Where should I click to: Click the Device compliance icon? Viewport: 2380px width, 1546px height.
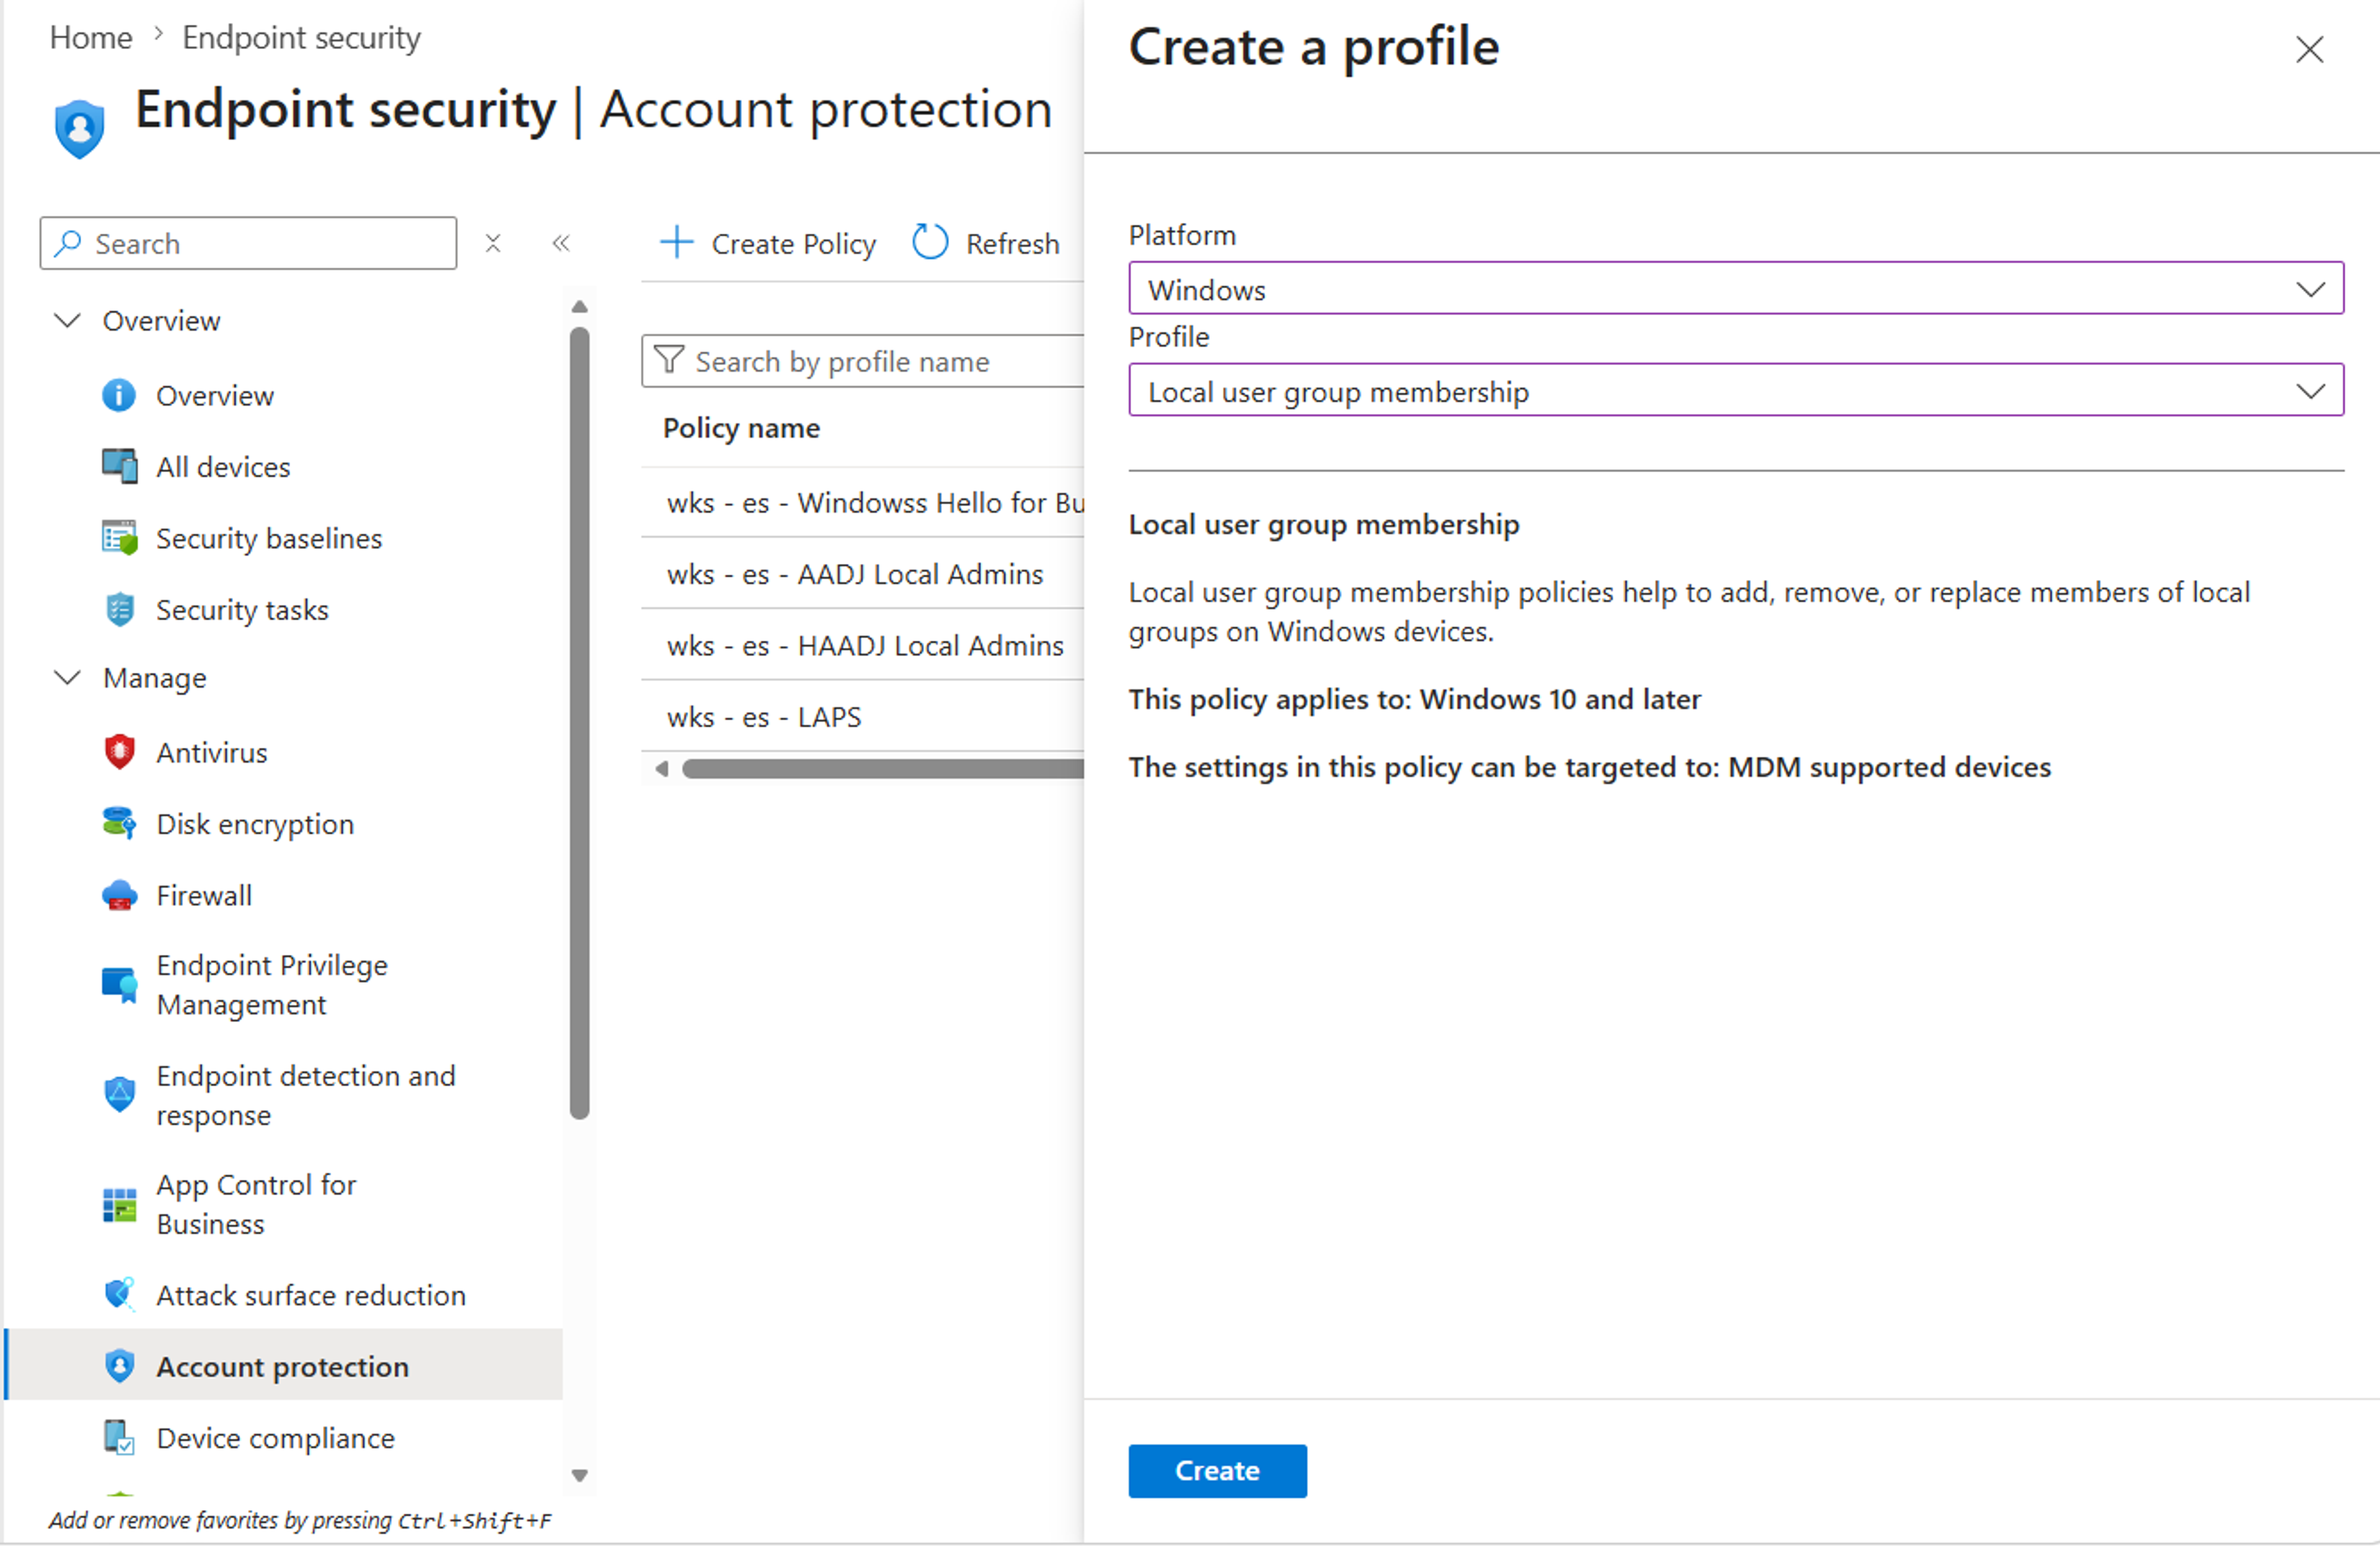click(120, 1437)
